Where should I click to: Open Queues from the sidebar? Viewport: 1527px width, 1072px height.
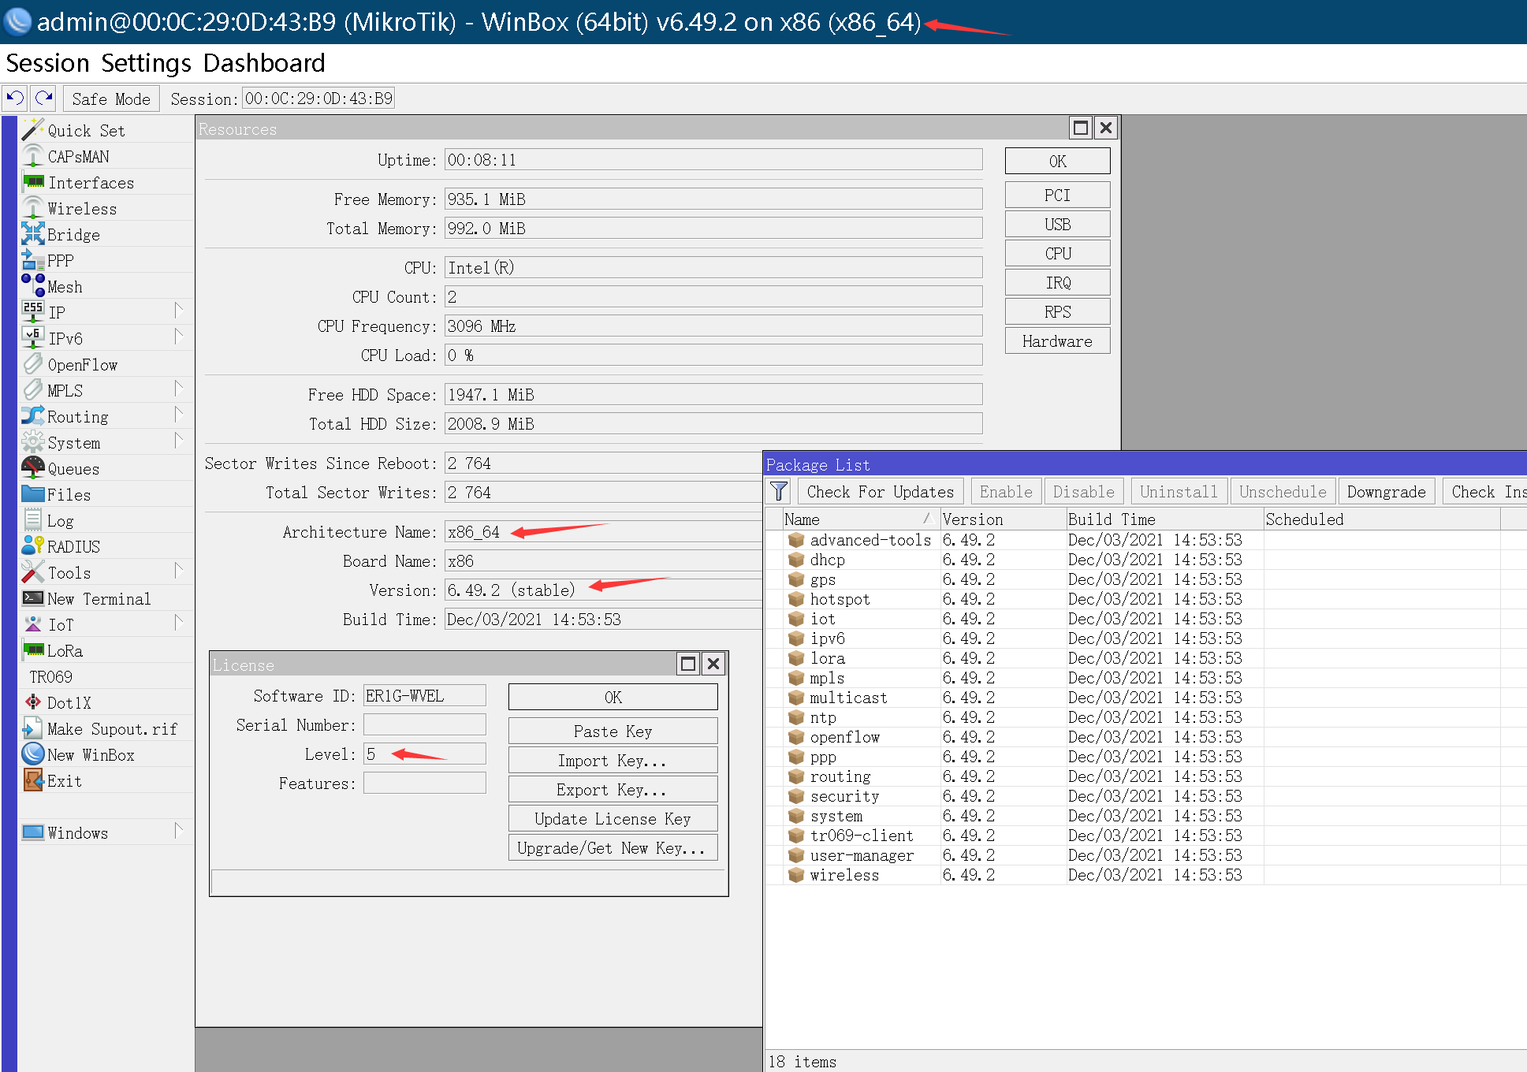tap(73, 468)
